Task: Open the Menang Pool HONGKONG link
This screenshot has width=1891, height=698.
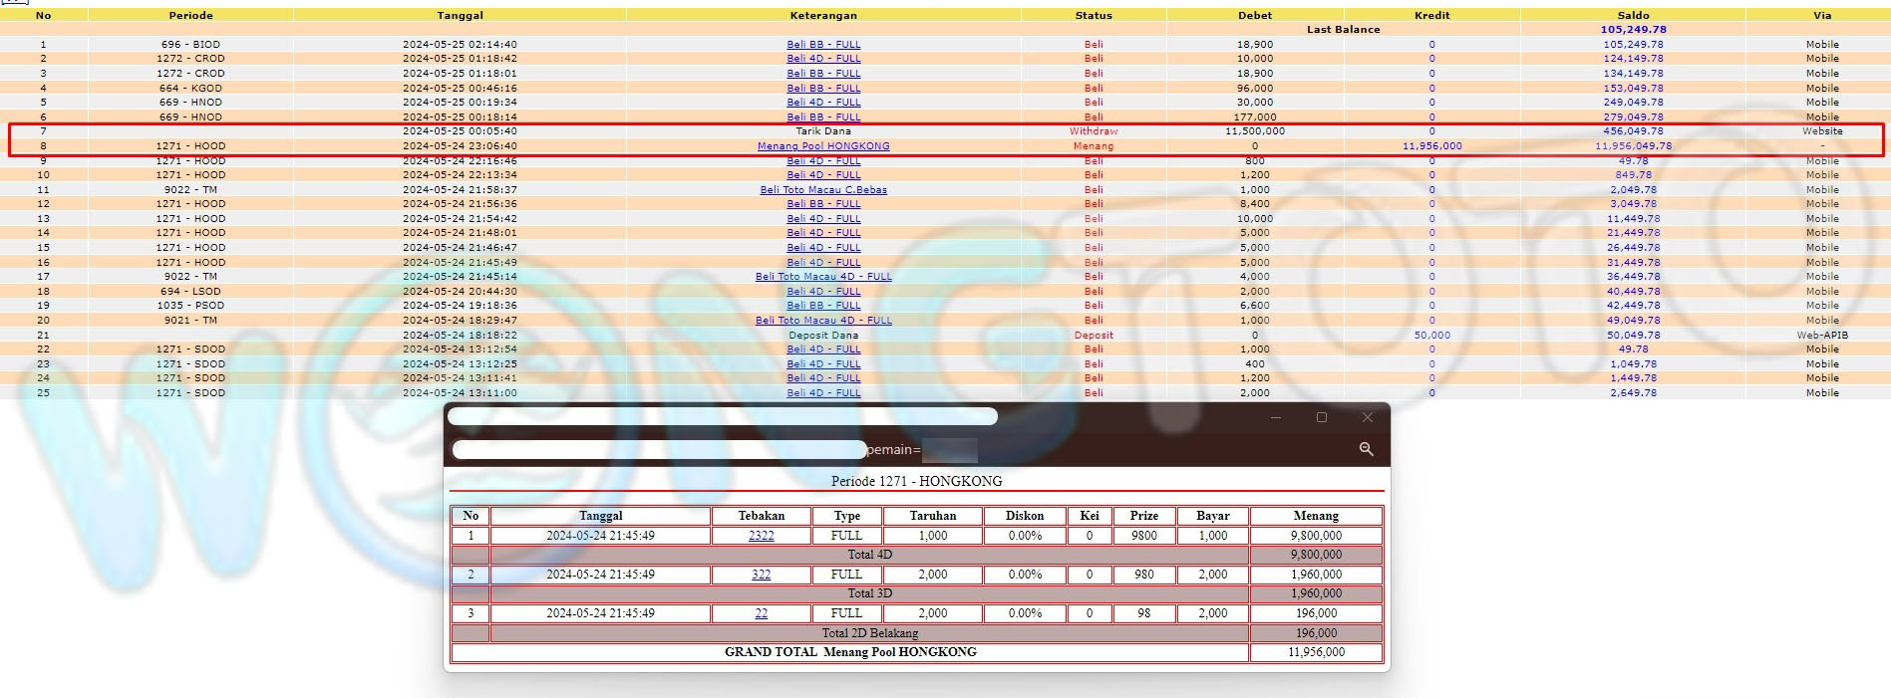Action: click(x=822, y=146)
